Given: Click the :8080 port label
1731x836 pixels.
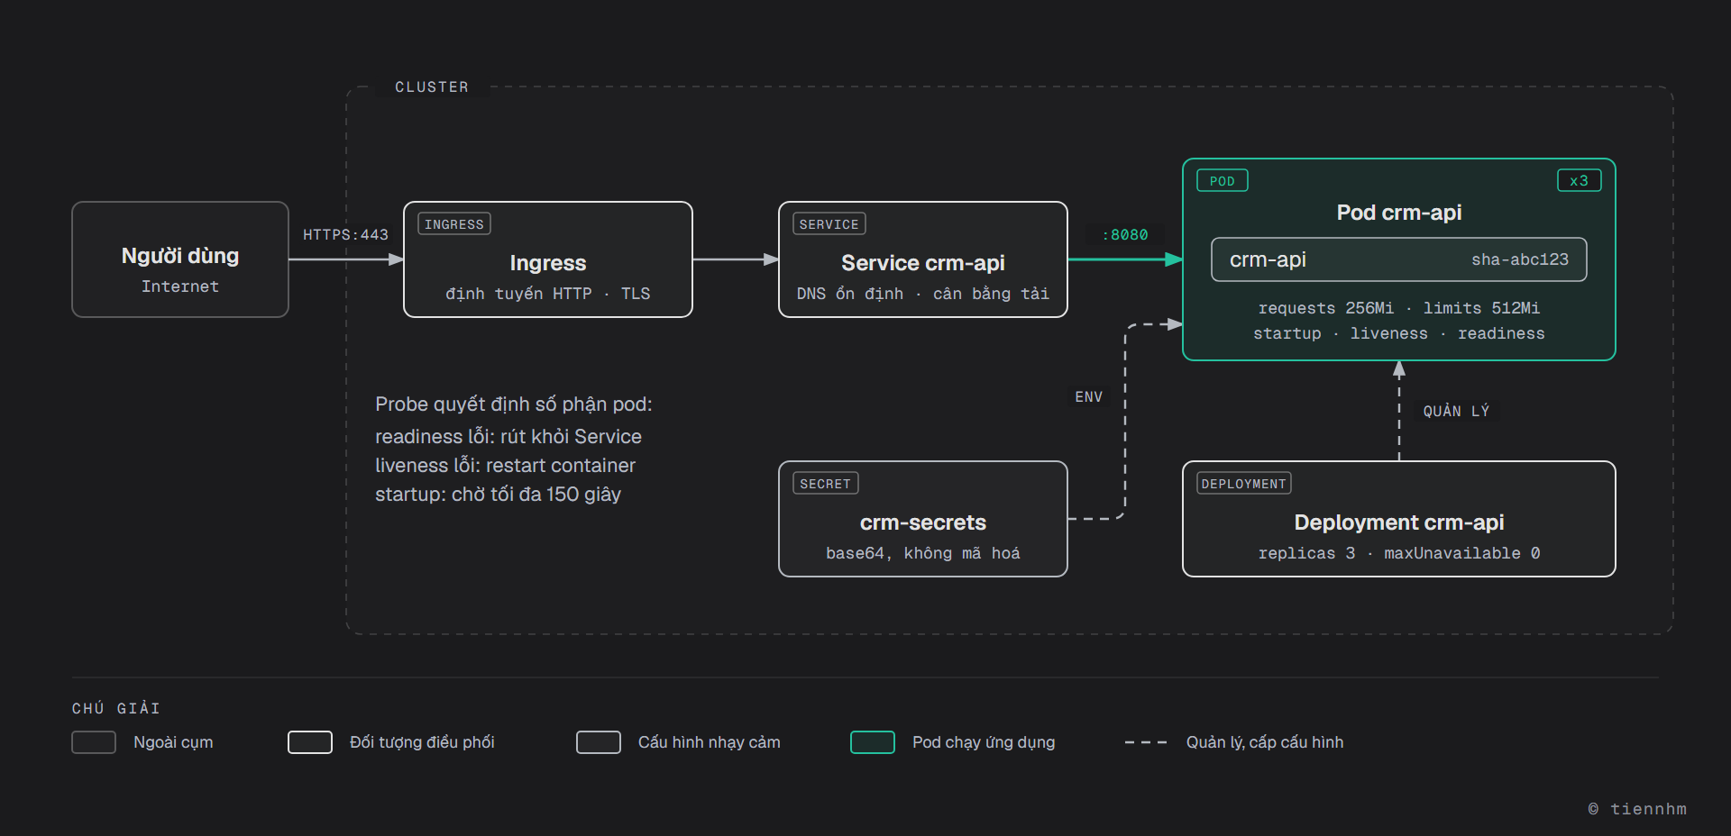Looking at the screenshot, I should pyautogui.click(x=1125, y=235).
